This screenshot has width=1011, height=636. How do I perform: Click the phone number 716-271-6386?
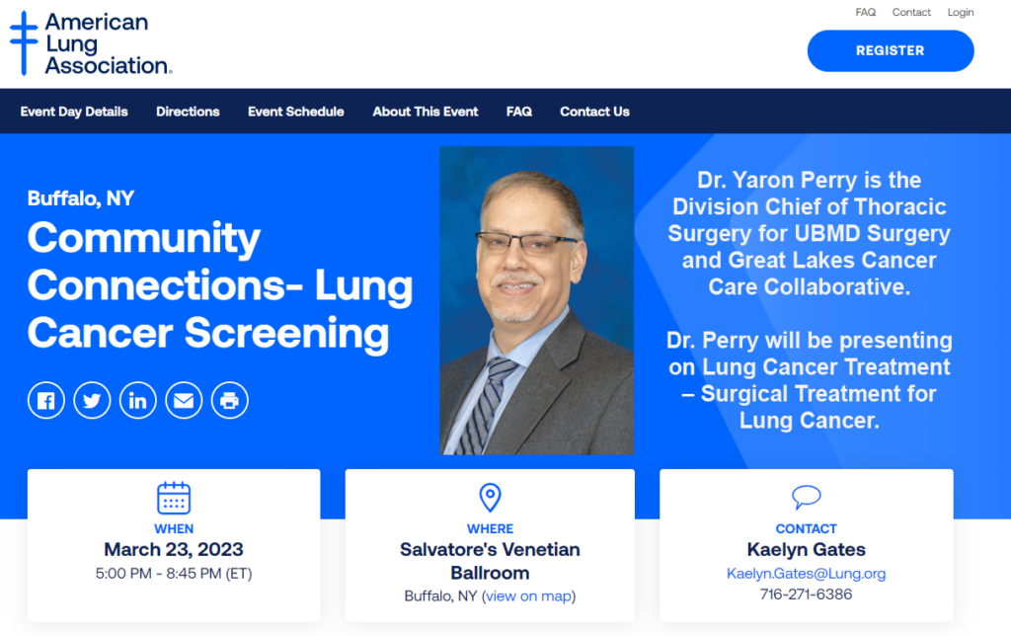point(806,595)
